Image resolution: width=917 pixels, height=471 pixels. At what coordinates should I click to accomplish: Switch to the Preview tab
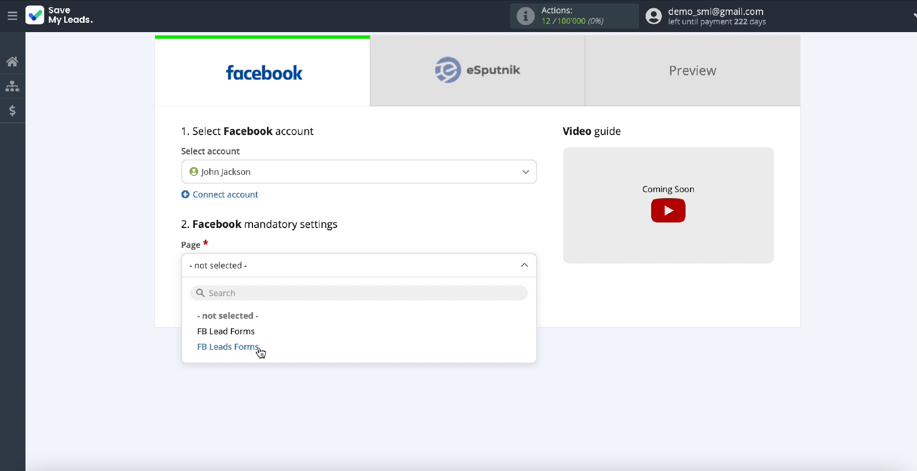pos(693,71)
